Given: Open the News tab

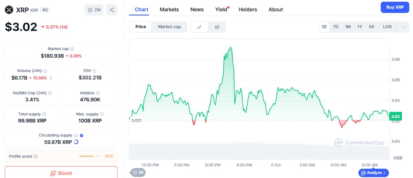Looking at the screenshot, I should tap(197, 10).
